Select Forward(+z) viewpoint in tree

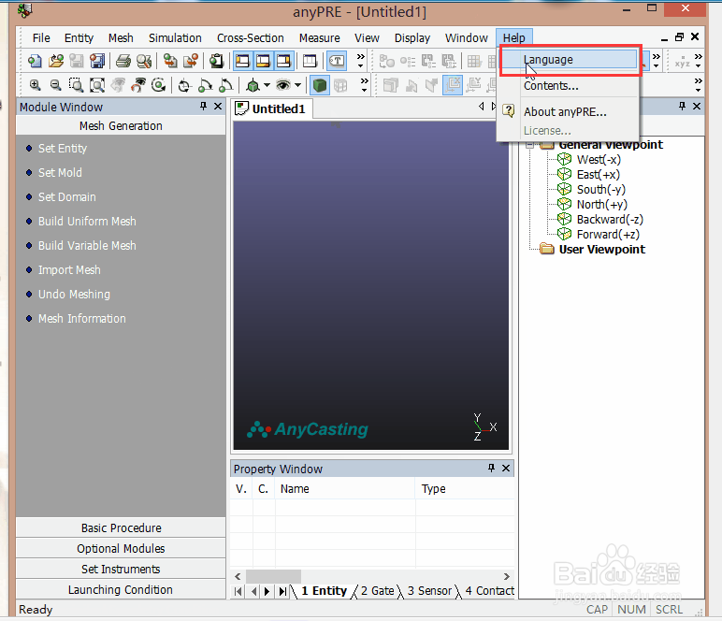coord(608,235)
